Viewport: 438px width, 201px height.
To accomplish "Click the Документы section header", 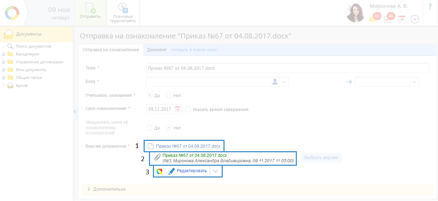I will tap(36, 34).
